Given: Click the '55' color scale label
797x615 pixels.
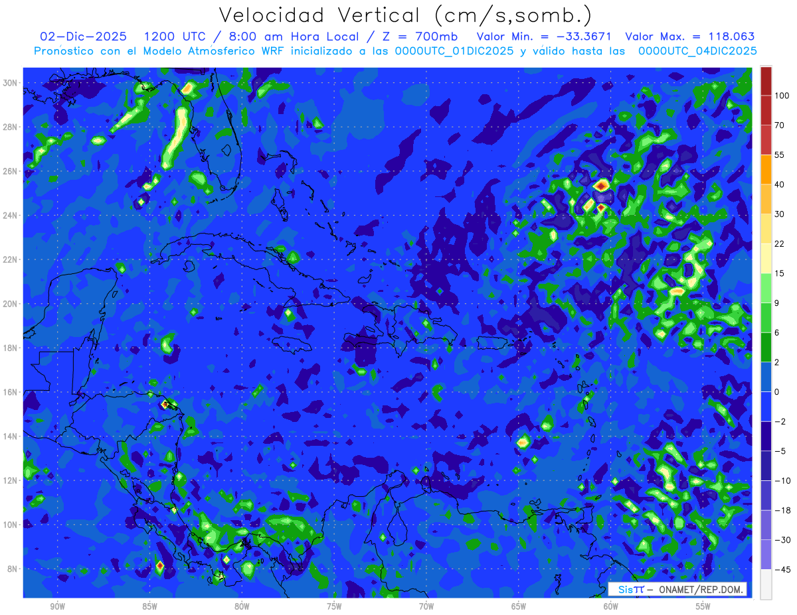Looking at the screenshot, I should click(779, 155).
